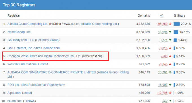
Task: Click green up arrow in GoDaddy row
Action: (170, 40)
